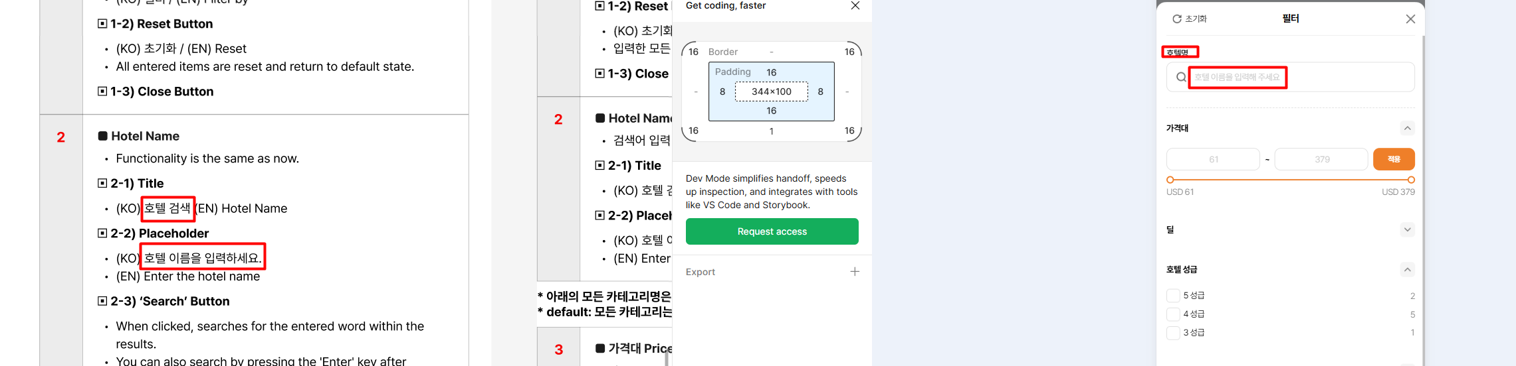
Task: Click the left price slider handle
Action: [x=1170, y=180]
